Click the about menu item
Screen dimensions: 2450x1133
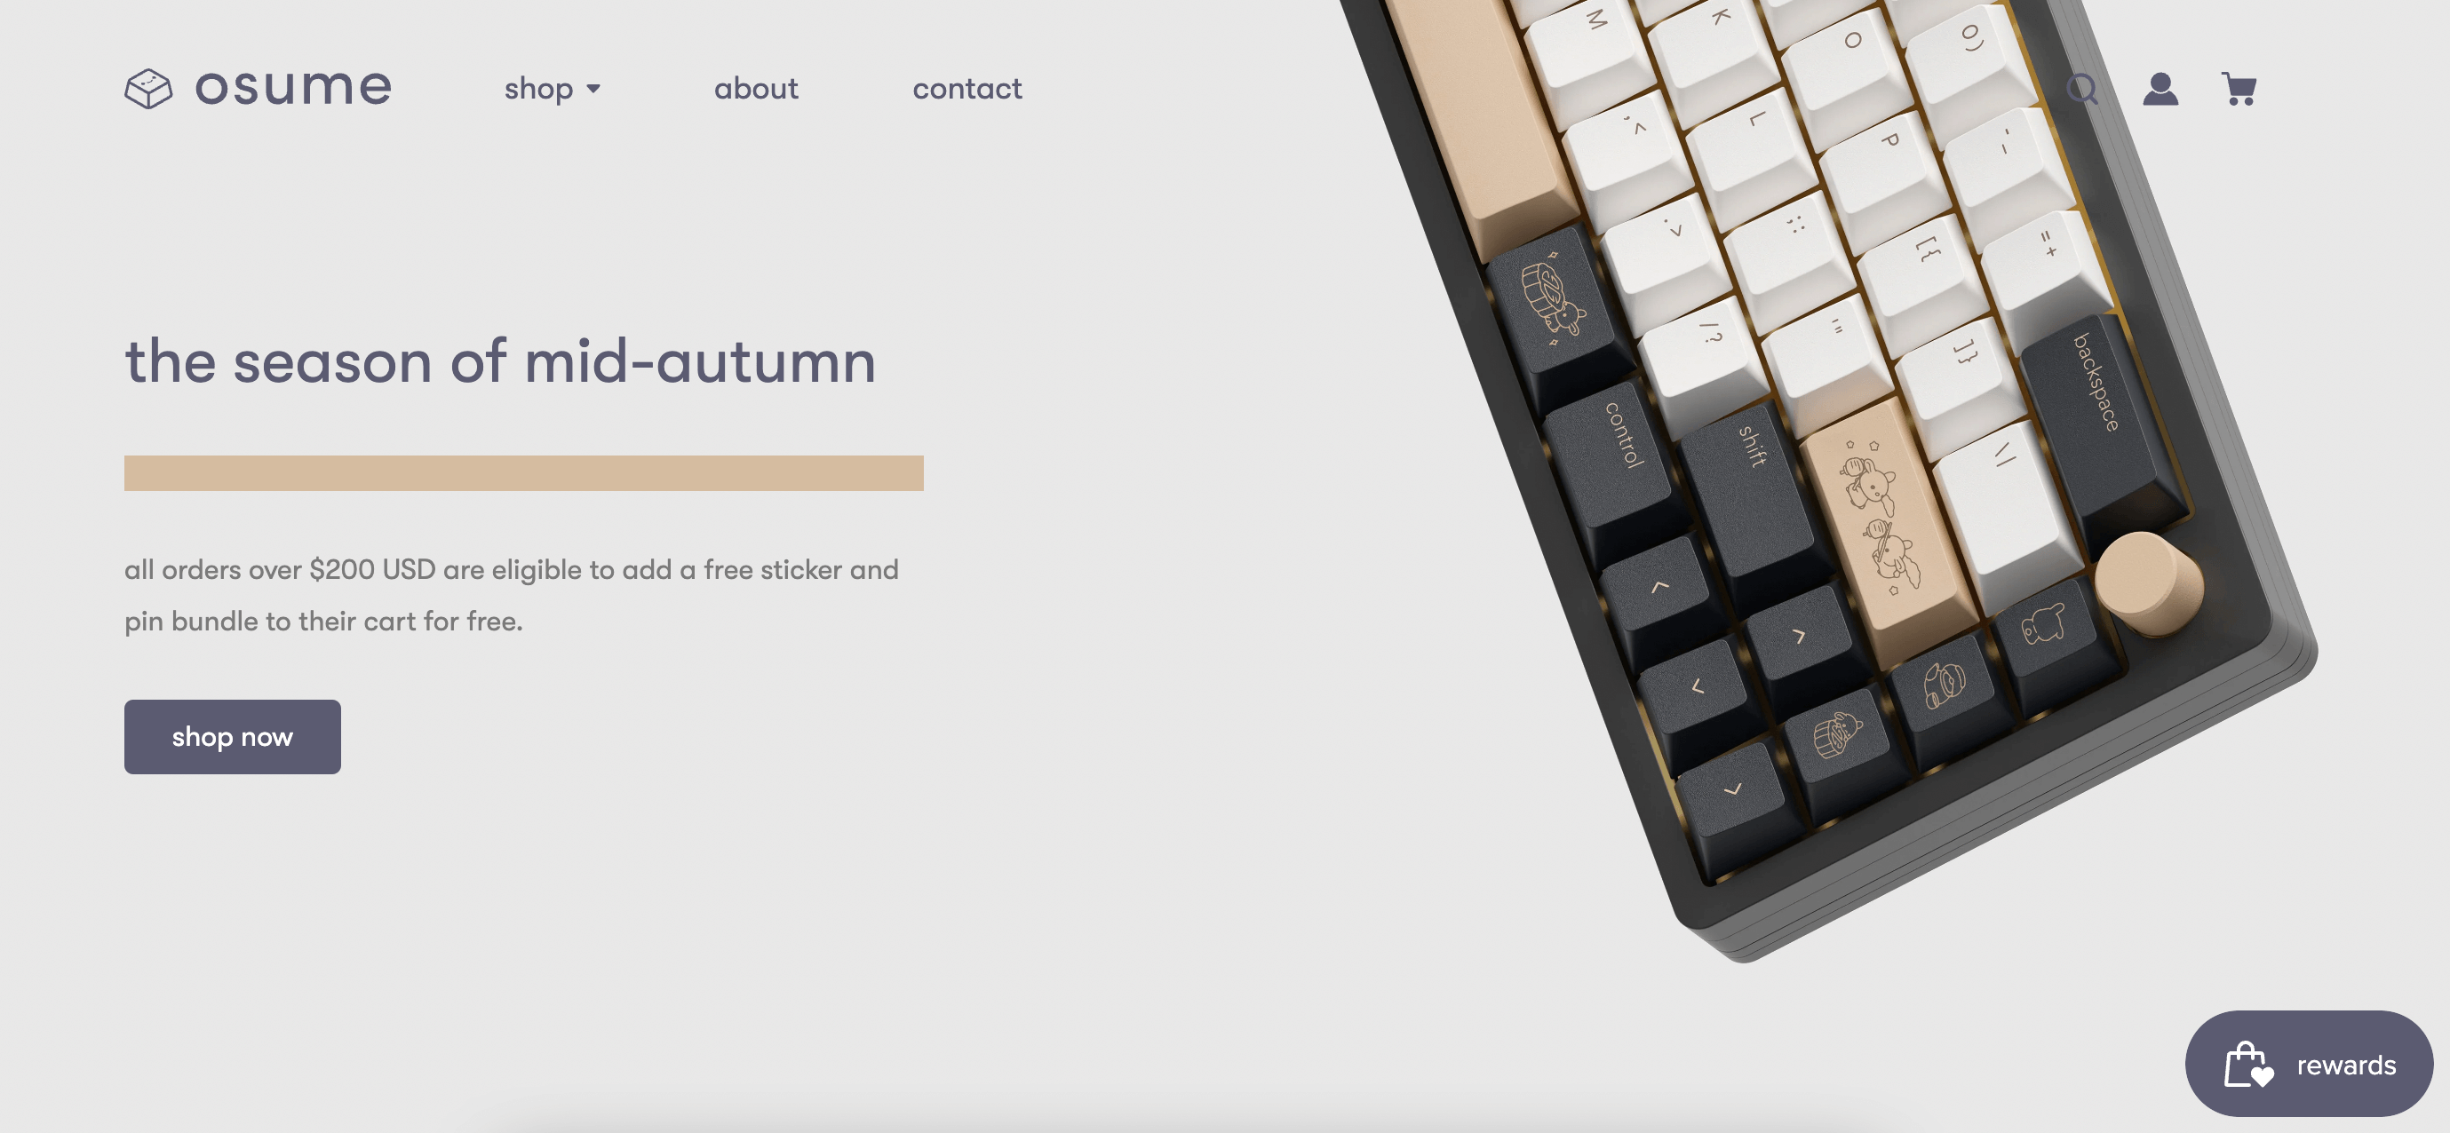(756, 88)
